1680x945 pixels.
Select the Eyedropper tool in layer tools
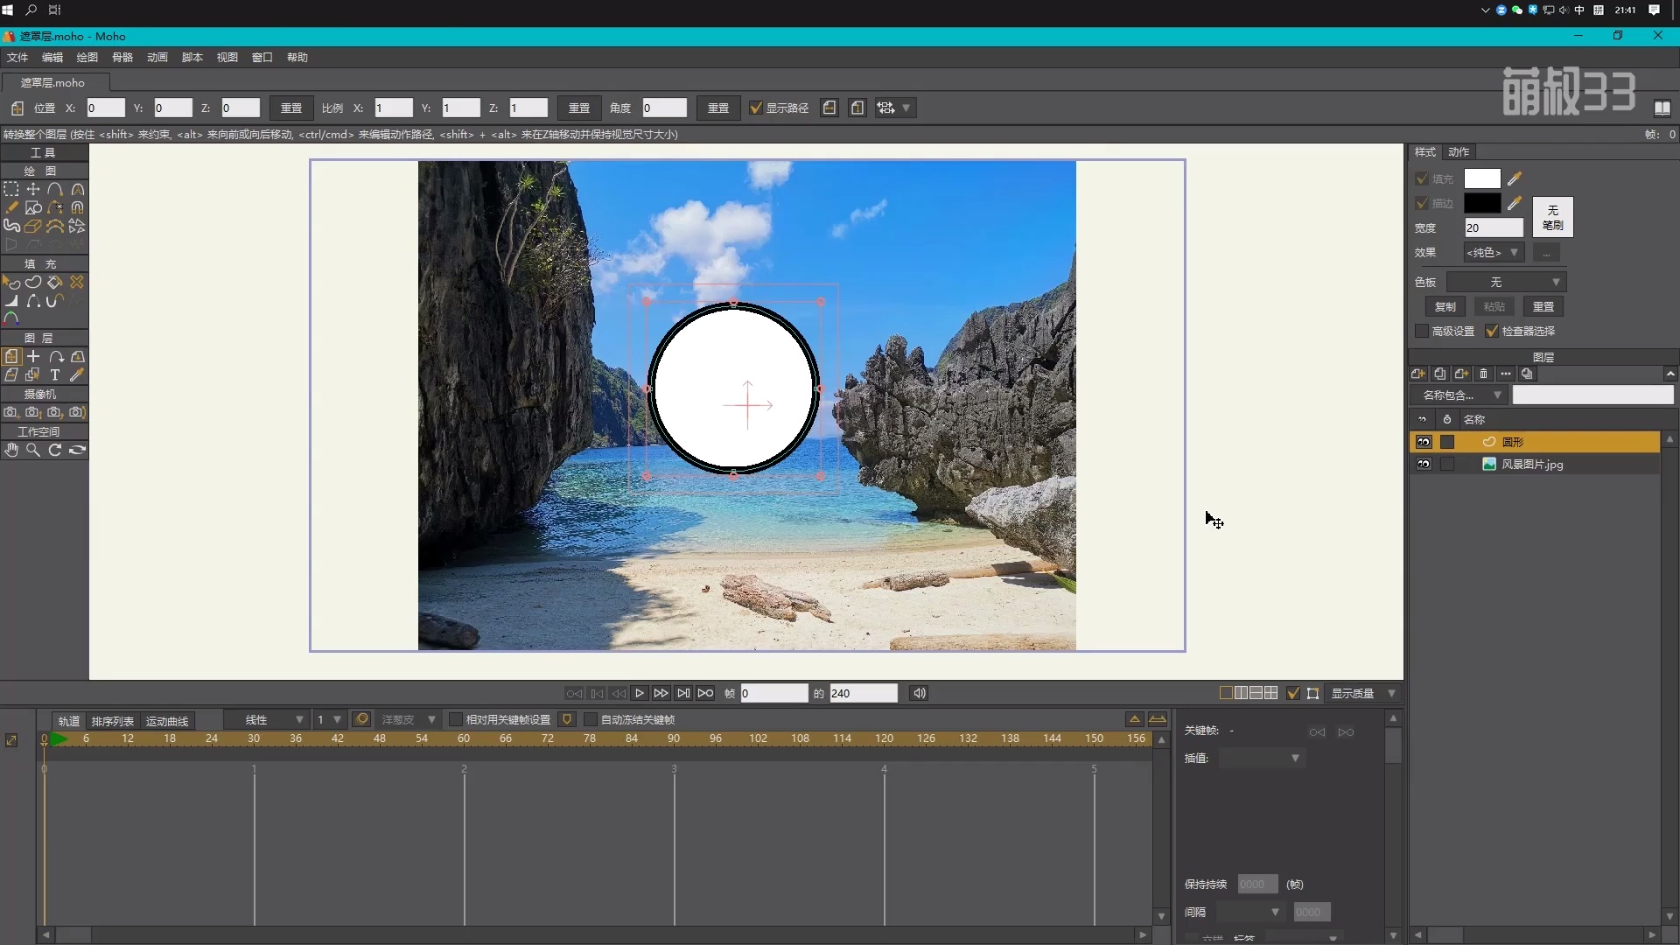[77, 375]
